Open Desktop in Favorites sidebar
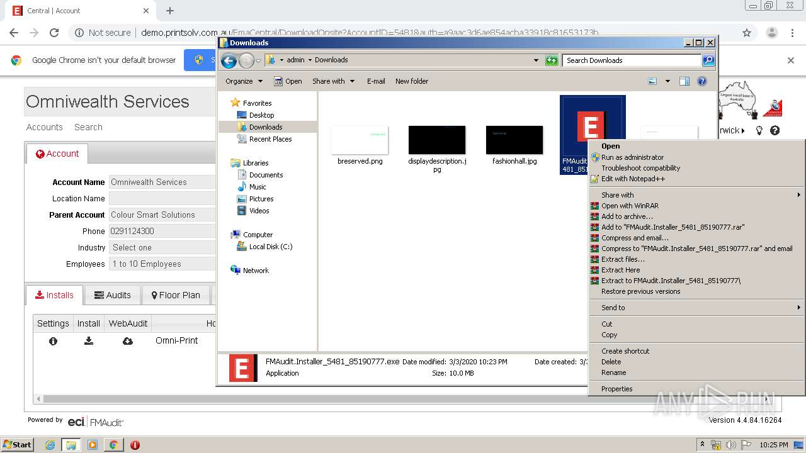 (255, 115)
